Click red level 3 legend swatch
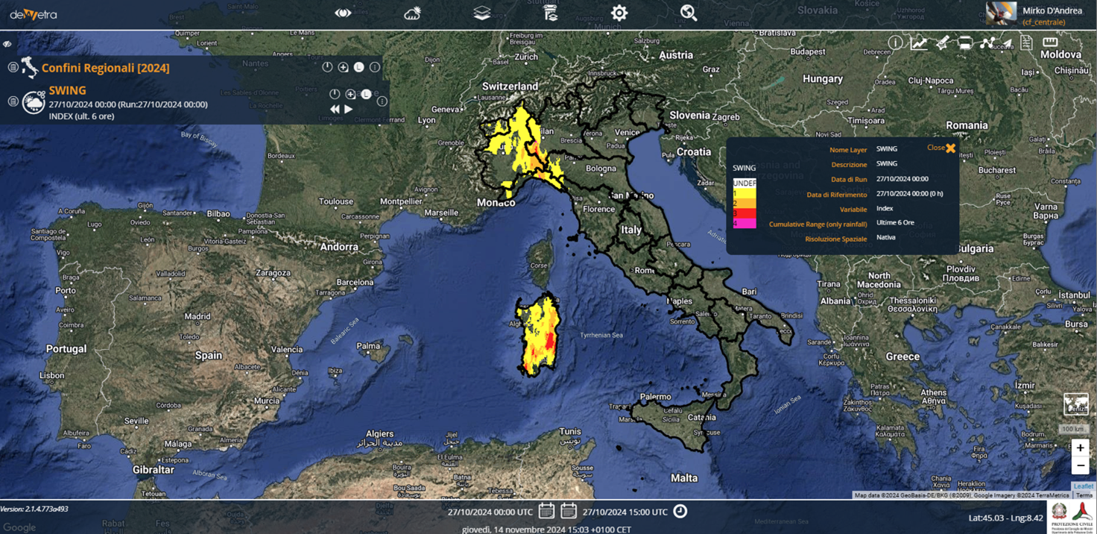Image resolution: width=1097 pixels, height=534 pixels. [744, 213]
